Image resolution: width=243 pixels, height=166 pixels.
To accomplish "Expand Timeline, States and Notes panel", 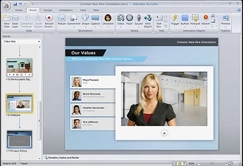I will (x=62, y=158).
